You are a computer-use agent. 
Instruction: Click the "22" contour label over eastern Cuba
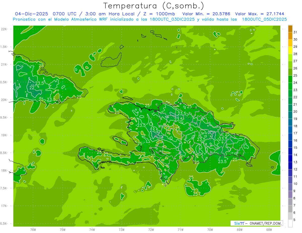32,87
